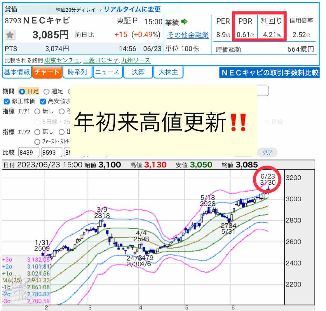This screenshot has height=311, width=326.
Task: Click the PER 8.9倍 value
Action: (x=223, y=34)
